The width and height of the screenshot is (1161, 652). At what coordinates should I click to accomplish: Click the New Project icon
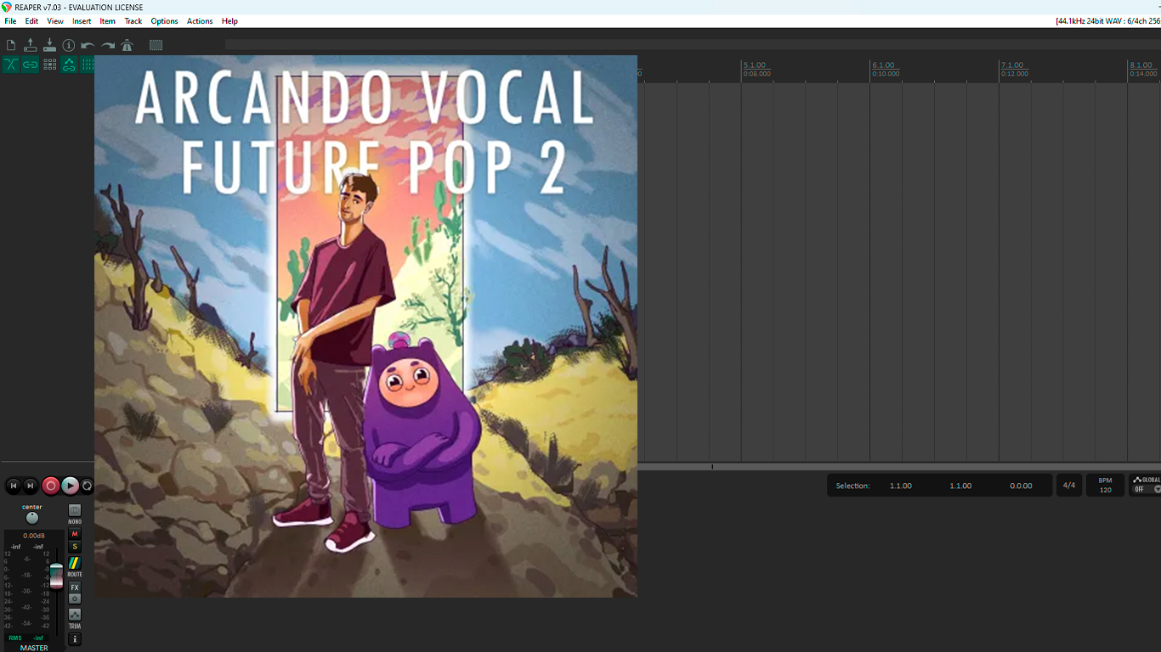(x=11, y=45)
